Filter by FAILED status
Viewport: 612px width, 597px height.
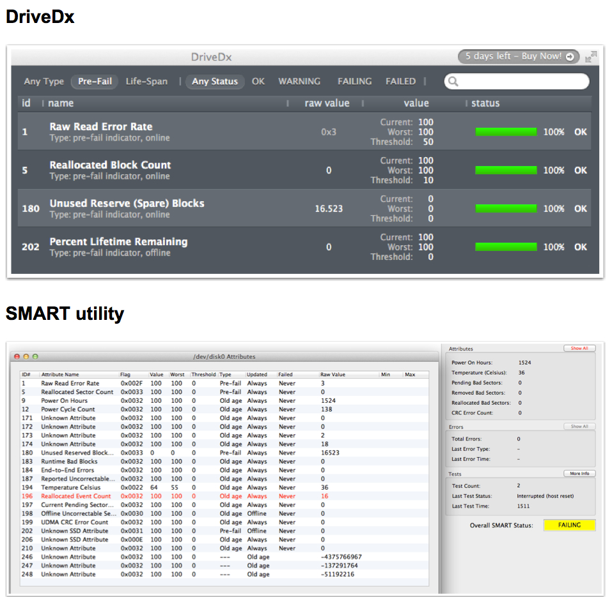point(400,82)
